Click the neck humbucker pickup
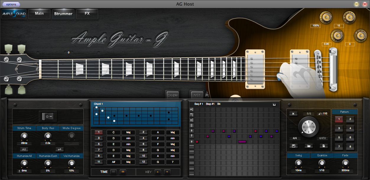Viewport: 370px width, 180px height. coord(255,69)
